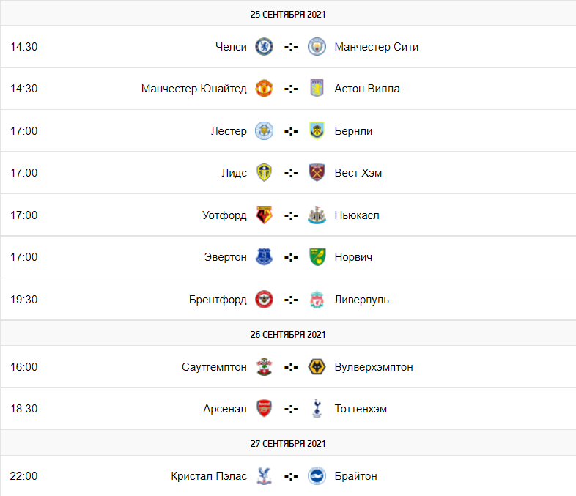Click the Newcastle crest icon
The height and width of the screenshot is (496, 576).
[x=317, y=215]
